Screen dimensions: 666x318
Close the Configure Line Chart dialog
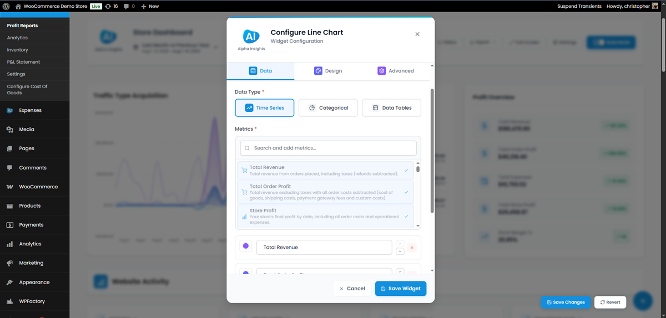417,34
